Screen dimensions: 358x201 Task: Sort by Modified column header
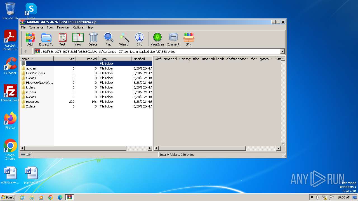pos(142,59)
